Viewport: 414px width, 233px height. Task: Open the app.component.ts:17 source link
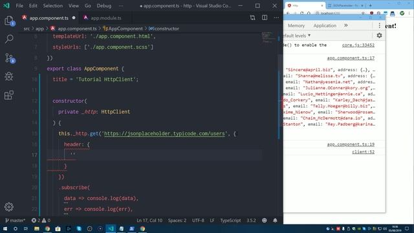tap(351, 58)
